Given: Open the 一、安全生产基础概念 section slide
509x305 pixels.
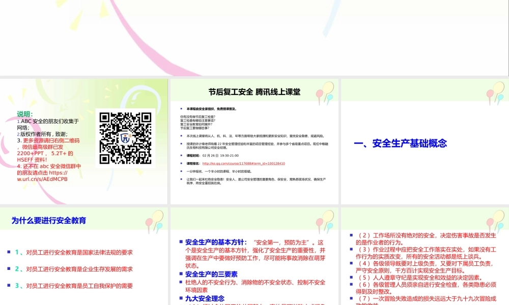Looking at the screenshot, I should pos(425,142).
